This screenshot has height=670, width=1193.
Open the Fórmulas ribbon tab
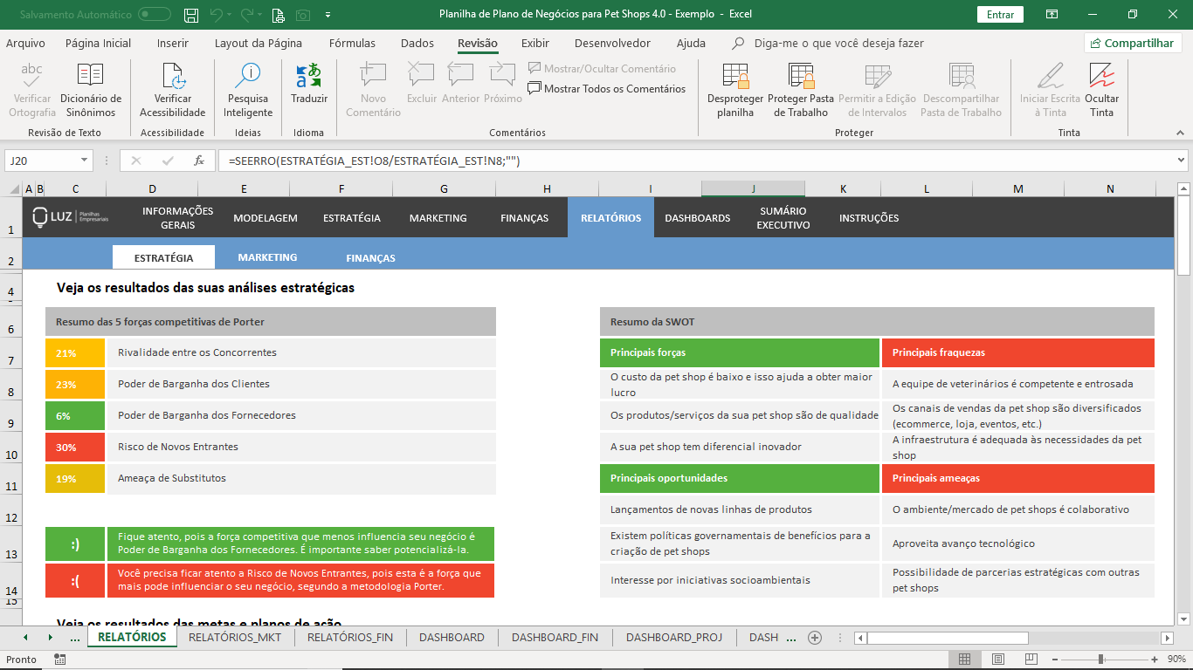pos(352,44)
